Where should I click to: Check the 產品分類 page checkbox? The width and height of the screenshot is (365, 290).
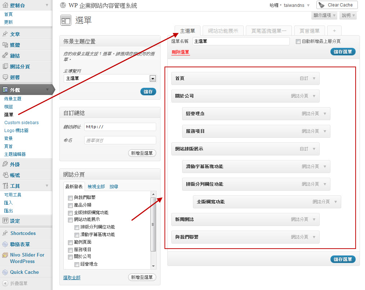tap(70, 205)
